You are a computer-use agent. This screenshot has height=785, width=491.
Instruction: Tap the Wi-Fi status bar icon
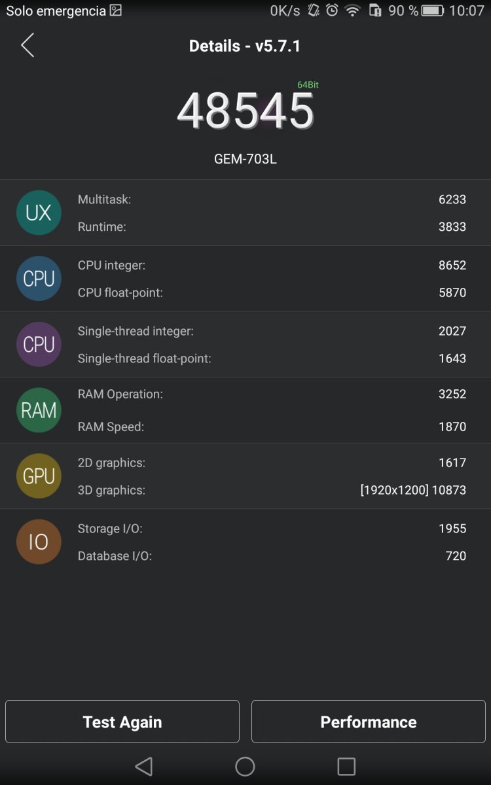pos(352,10)
